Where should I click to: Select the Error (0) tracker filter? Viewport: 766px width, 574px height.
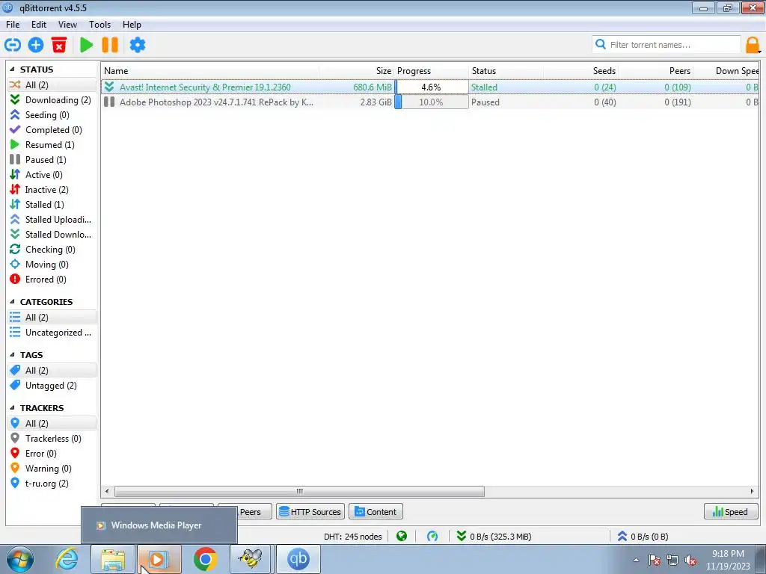[x=52, y=454]
